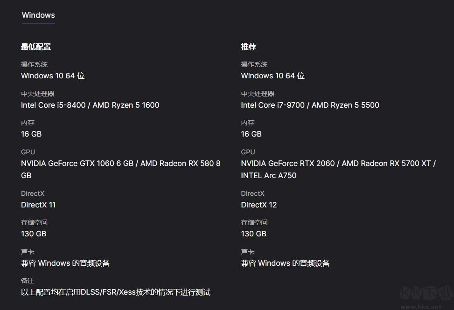The width and height of the screenshot is (454, 310).
Task: Select the Windows tab
Action: [38, 15]
